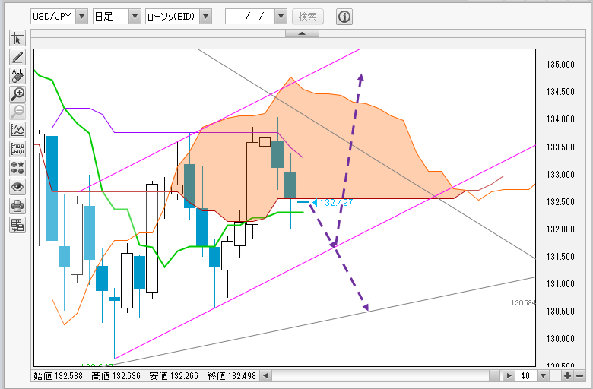This screenshot has width=593, height=389.
Task: Click the data table export icon
Action: click(17, 226)
